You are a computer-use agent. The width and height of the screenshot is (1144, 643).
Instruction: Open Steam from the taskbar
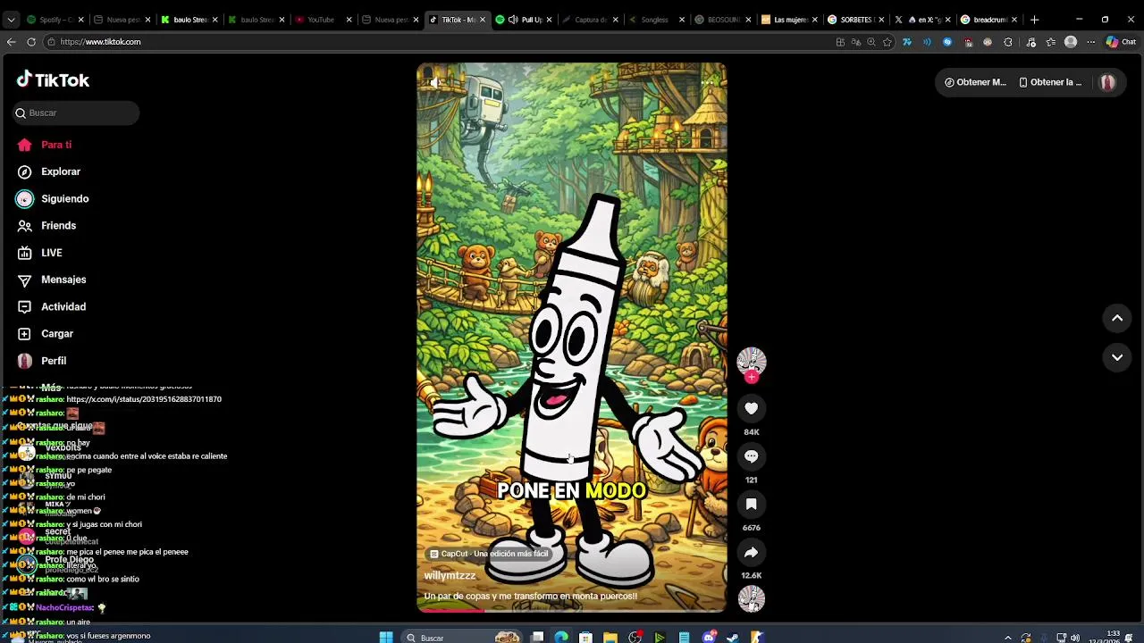coord(733,638)
